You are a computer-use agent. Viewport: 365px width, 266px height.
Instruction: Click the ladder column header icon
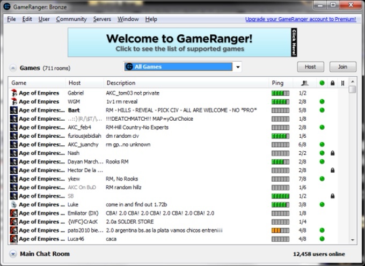point(342,83)
